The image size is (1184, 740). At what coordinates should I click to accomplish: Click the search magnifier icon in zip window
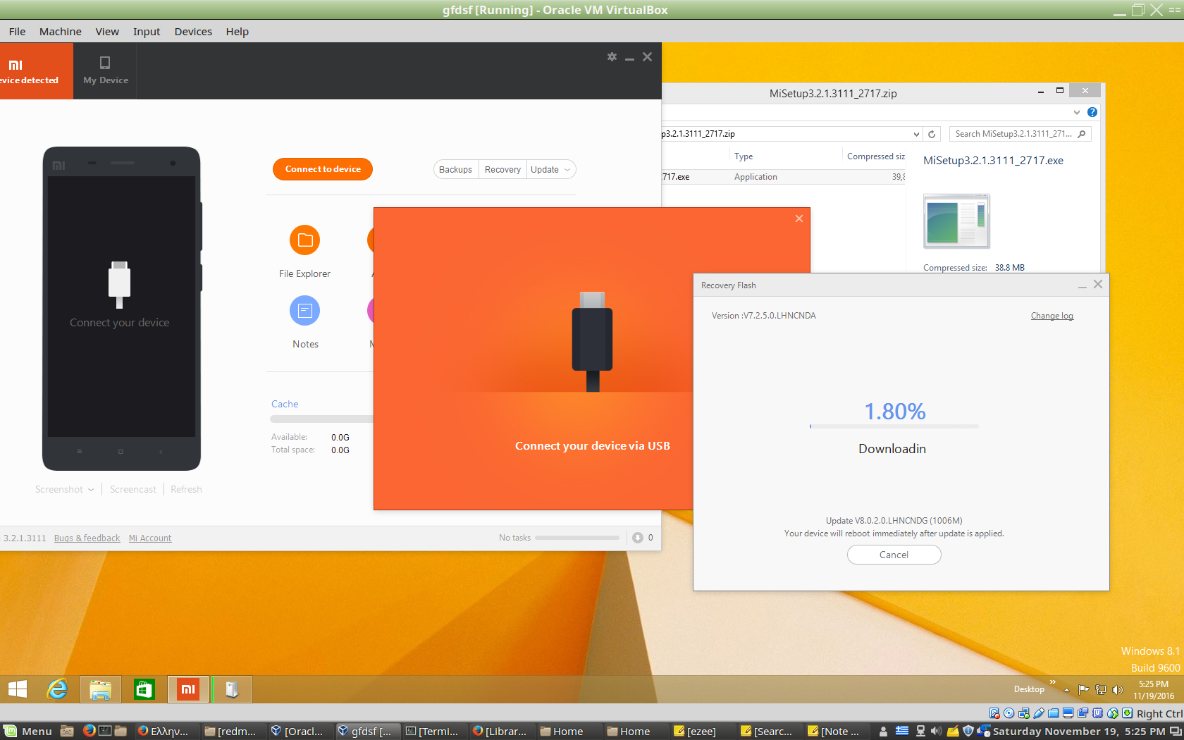click(x=1083, y=134)
